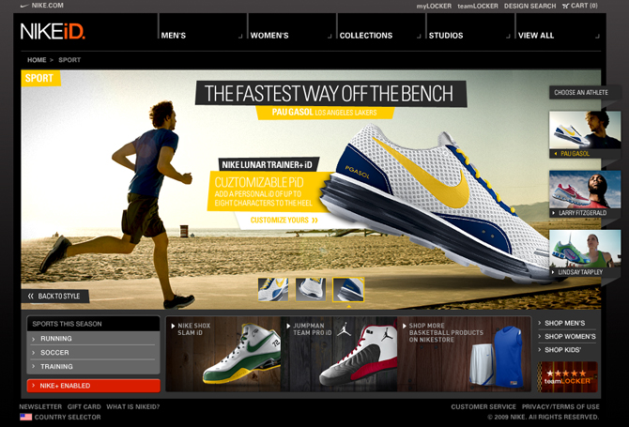Click the Pau Gasol name label
The width and height of the screenshot is (629, 427).
575,154
